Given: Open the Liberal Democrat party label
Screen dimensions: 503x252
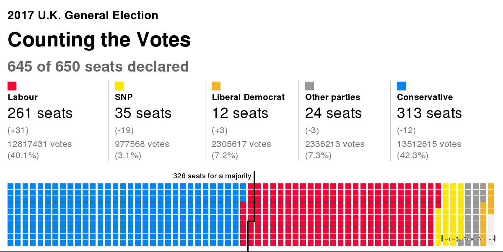Looking at the screenshot, I should click(x=248, y=97).
